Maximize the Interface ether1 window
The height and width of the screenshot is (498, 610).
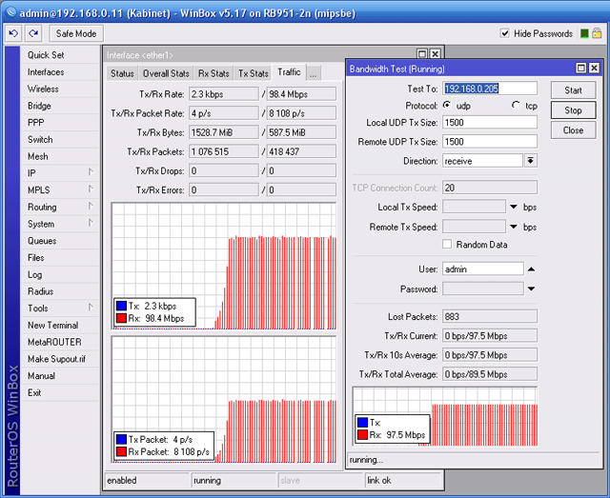coord(422,53)
